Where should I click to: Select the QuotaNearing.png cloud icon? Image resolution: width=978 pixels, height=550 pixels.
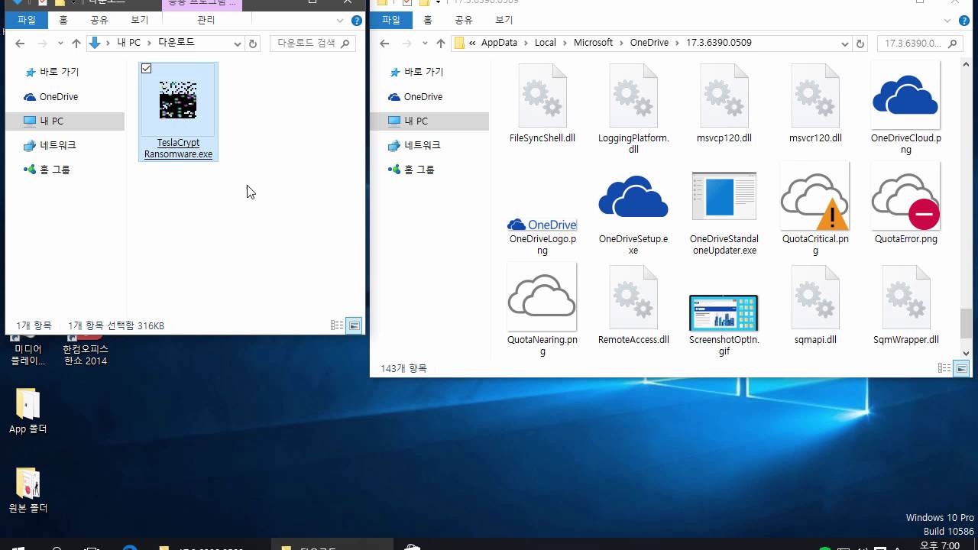(542, 297)
